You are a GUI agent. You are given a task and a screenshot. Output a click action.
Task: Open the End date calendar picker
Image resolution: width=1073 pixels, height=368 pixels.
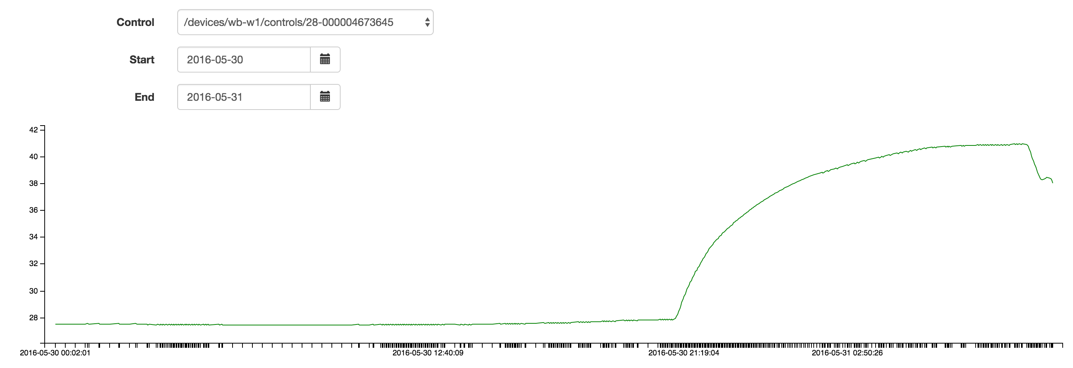(x=325, y=97)
